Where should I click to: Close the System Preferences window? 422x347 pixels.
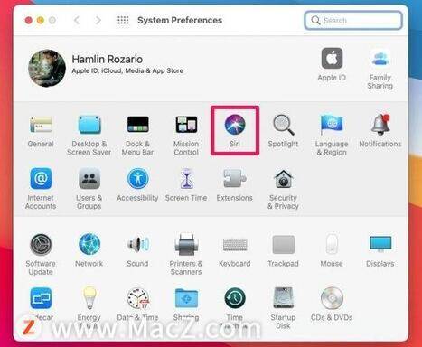pos(28,20)
